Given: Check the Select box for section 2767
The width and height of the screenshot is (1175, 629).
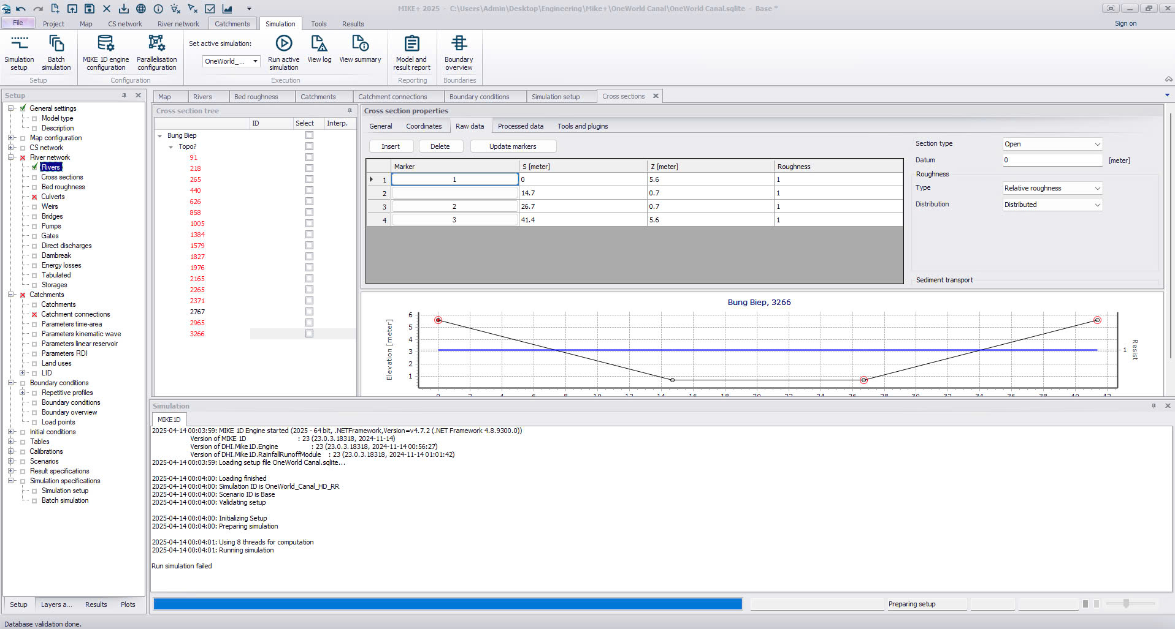Looking at the screenshot, I should point(309,312).
